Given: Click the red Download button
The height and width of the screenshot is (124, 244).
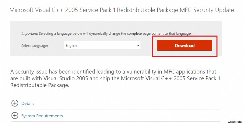Looking at the screenshot, I should [x=185, y=46].
